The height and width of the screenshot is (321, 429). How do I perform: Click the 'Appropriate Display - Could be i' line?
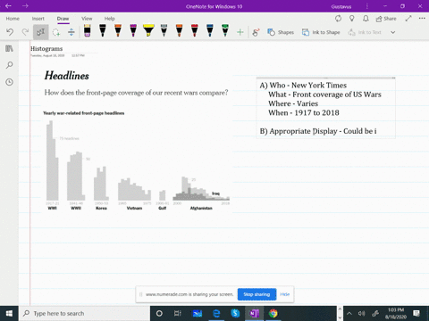(318, 131)
